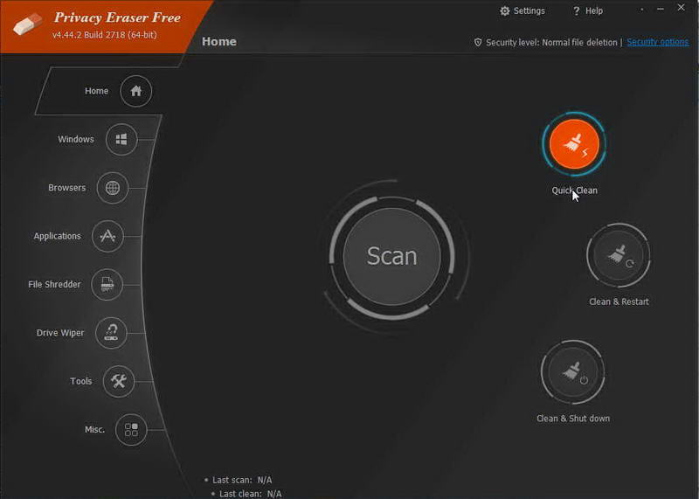The width and height of the screenshot is (699, 499).
Task: Click the Last scan: N/A text
Action: [242, 481]
